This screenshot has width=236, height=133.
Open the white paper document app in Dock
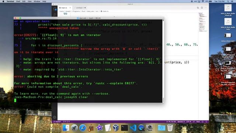(x=108, y=128)
